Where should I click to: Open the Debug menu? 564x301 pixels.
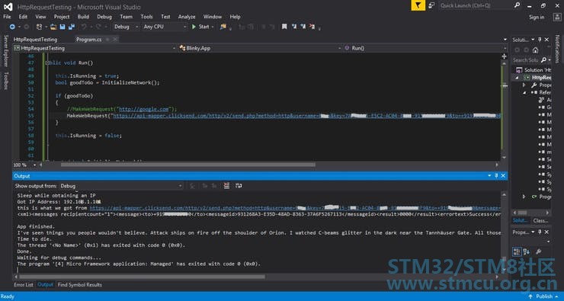(x=104, y=17)
